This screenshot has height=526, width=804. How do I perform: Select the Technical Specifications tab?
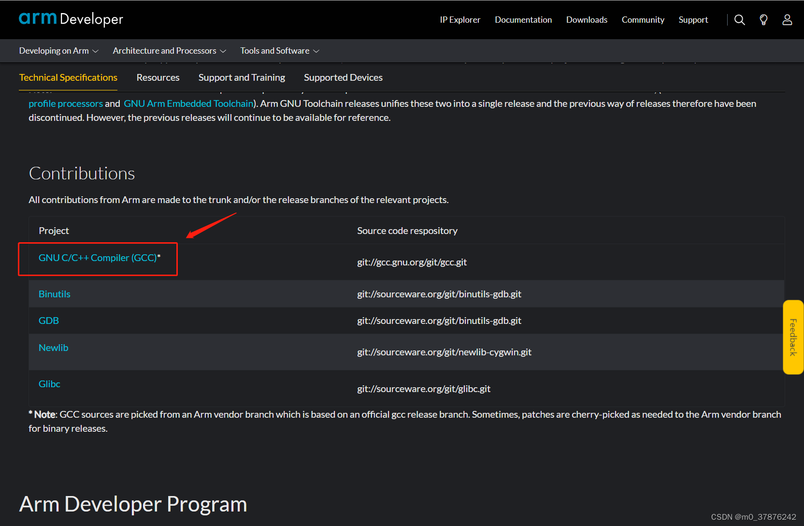(68, 77)
